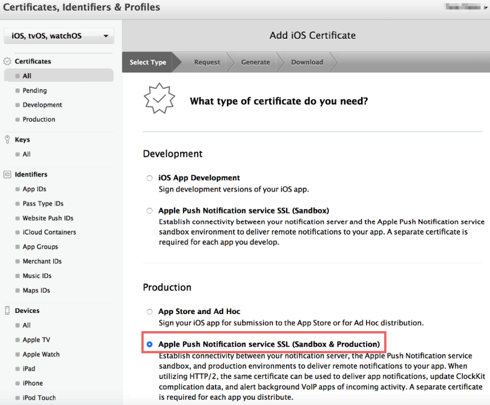The image size is (490, 405).
Task: Open the iOS, tvOS, watchOS platform dropdown
Action: (59, 36)
